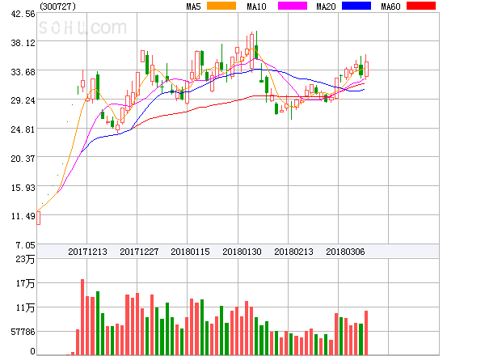Click the 38.12 price axis label
This screenshot has width=485, height=356.
(x=23, y=43)
